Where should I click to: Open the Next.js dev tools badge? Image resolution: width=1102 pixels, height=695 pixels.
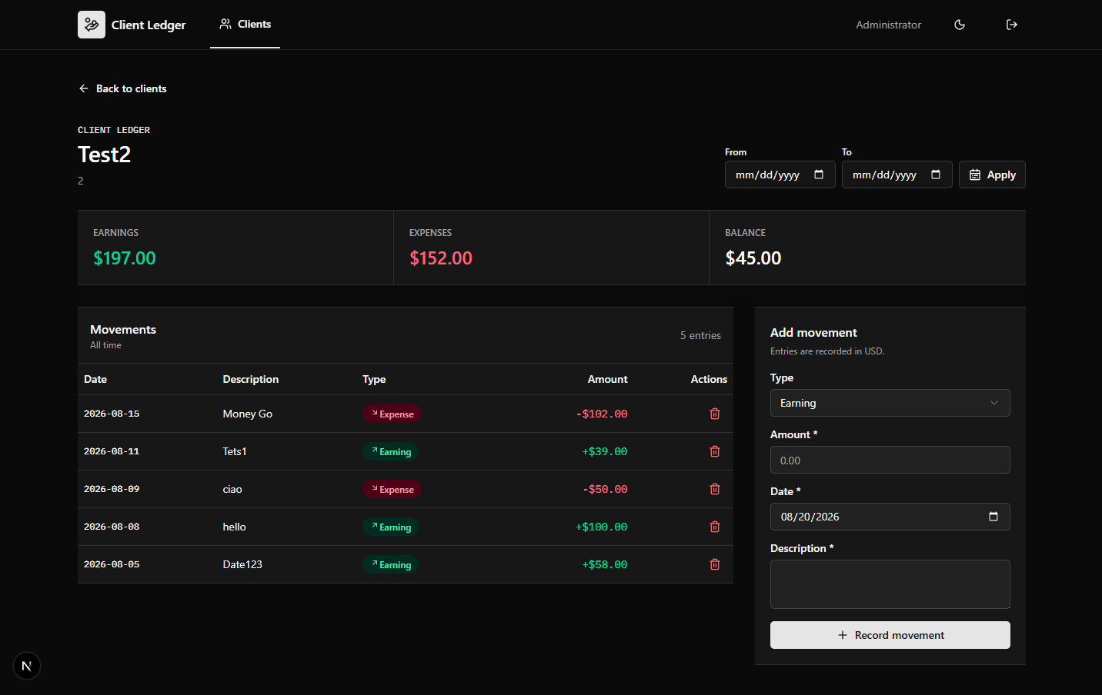27,666
